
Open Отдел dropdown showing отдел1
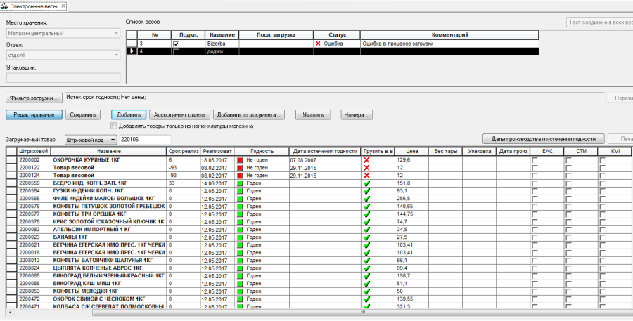coord(63,55)
